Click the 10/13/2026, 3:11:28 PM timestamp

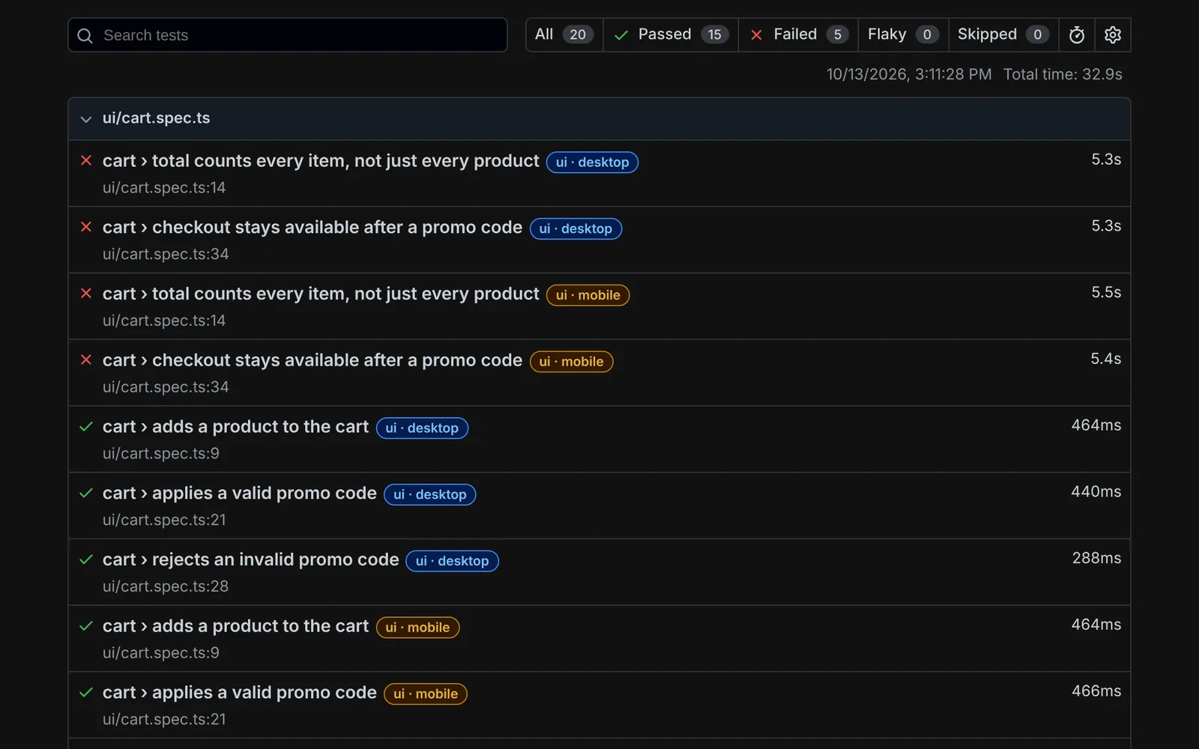[x=909, y=74]
